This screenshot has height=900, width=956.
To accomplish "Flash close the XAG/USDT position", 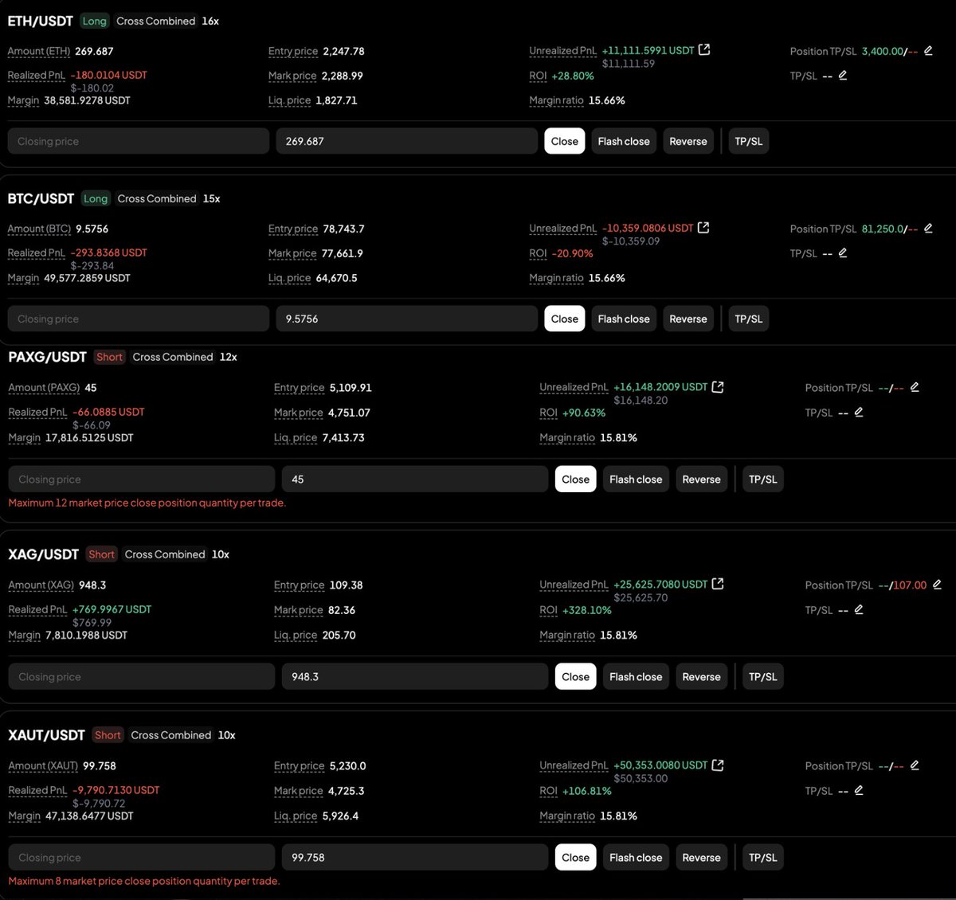I will pyautogui.click(x=636, y=676).
